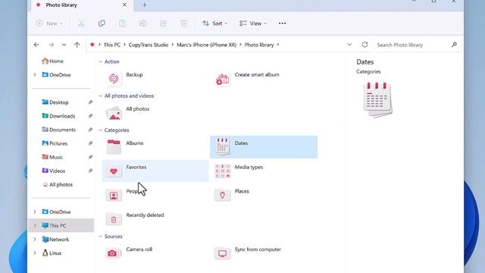The width and height of the screenshot is (485, 273).
Task: Click the Rename toolbar icon
Action: pyautogui.click(x=142, y=24)
